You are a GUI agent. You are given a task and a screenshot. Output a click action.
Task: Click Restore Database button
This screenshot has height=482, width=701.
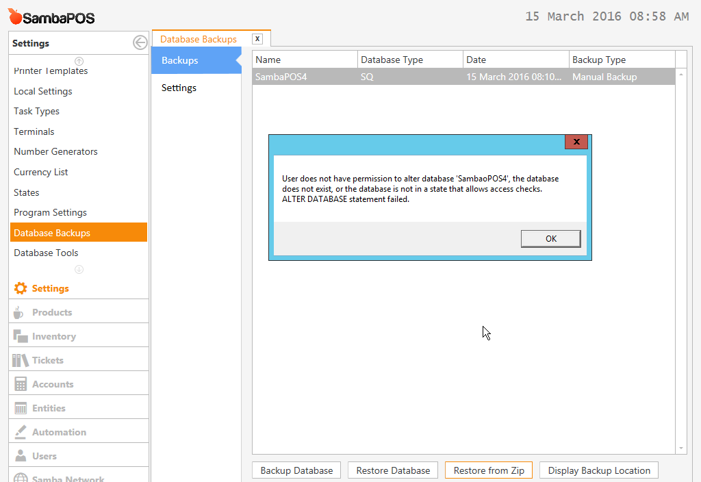click(393, 470)
